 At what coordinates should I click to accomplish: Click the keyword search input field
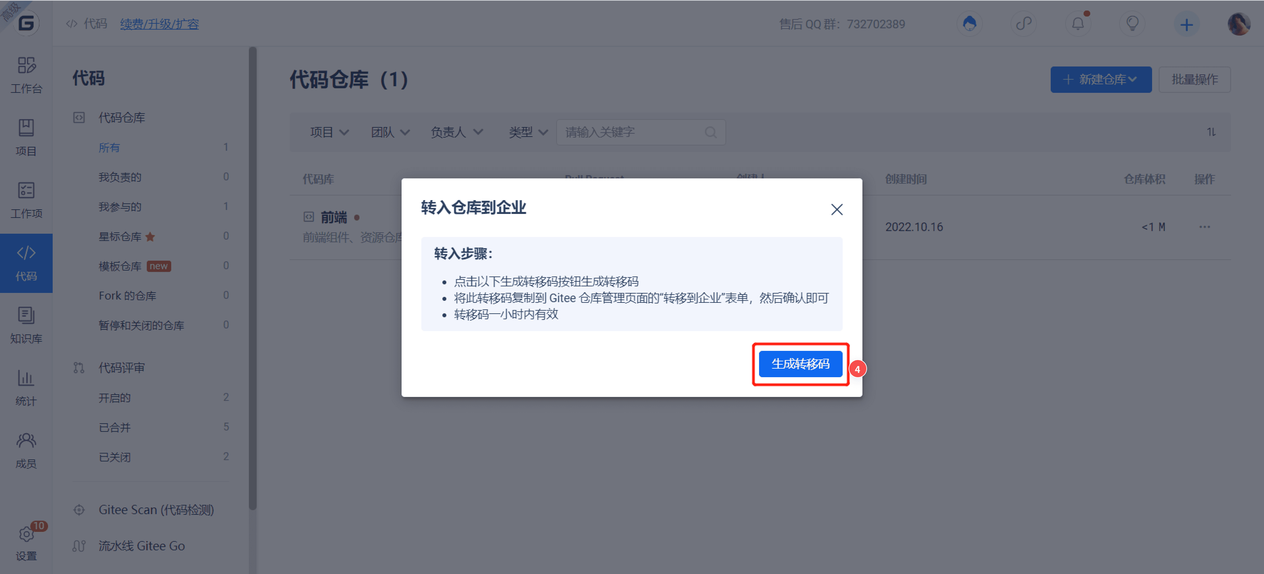point(640,132)
